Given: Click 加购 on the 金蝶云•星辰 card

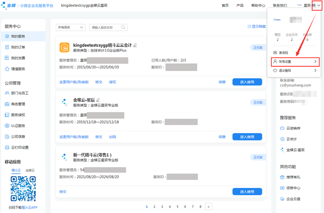Looking at the screenshot, I should click(113, 137).
